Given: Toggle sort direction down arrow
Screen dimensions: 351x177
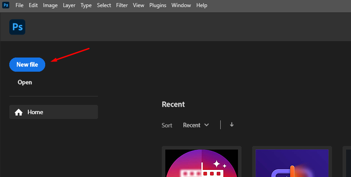Looking at the screenshot, I should 232,125.
